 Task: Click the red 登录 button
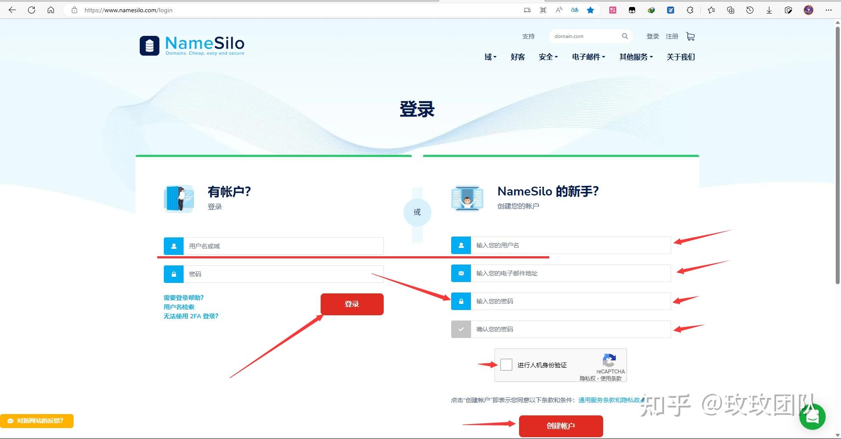pos(352,304)
